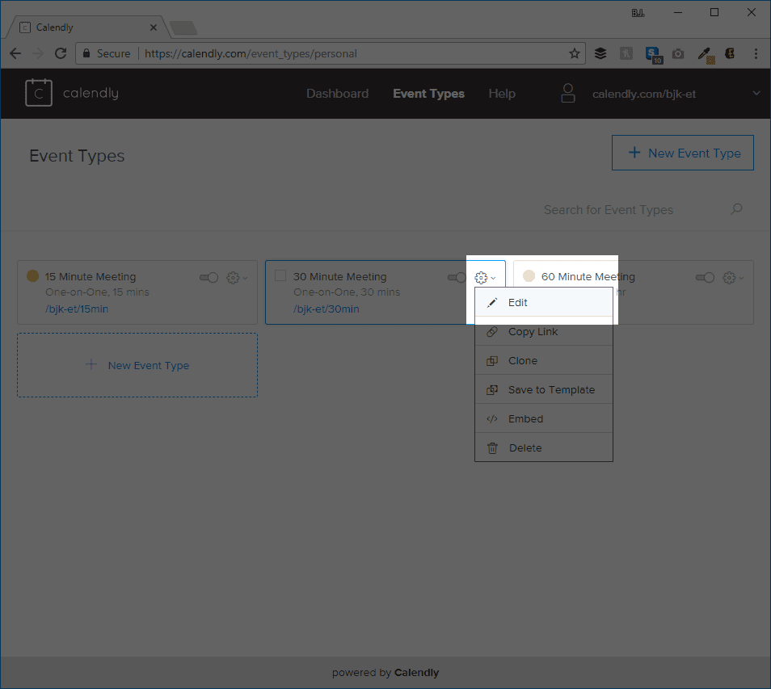Open the stacked layers extension icon
The image size is (771, 689).
pos(600,53)
